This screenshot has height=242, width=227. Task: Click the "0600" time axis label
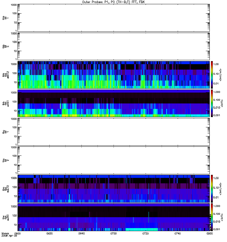point(18,234)
